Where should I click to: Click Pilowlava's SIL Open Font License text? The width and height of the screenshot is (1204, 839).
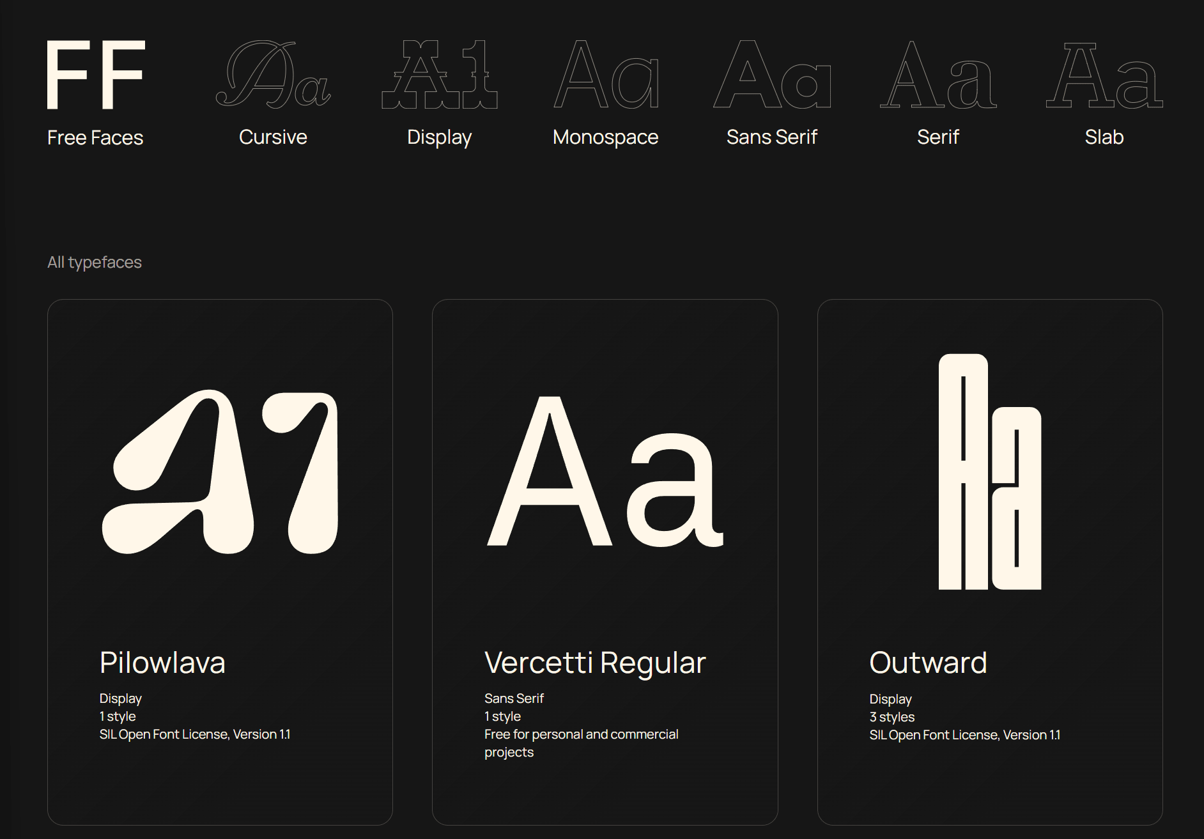[195, 734]
